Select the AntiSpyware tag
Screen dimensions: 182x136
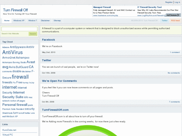click(x=18, y=47)
